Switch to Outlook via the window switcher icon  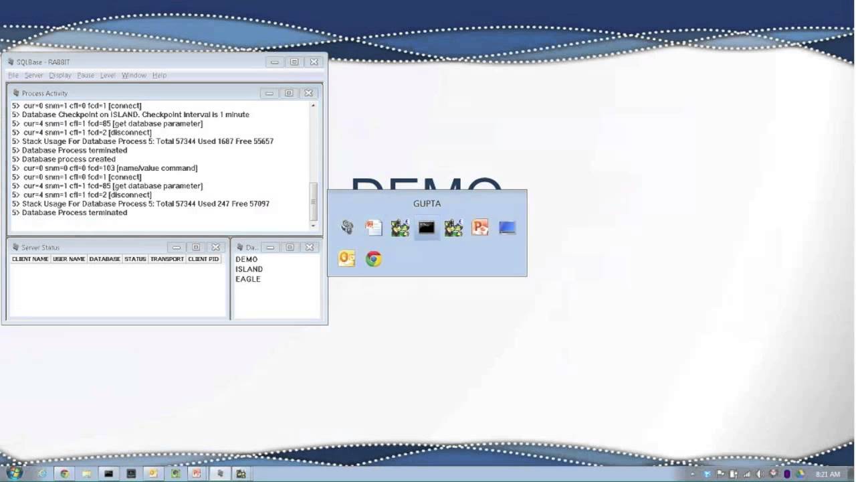(x=346, y=258)
